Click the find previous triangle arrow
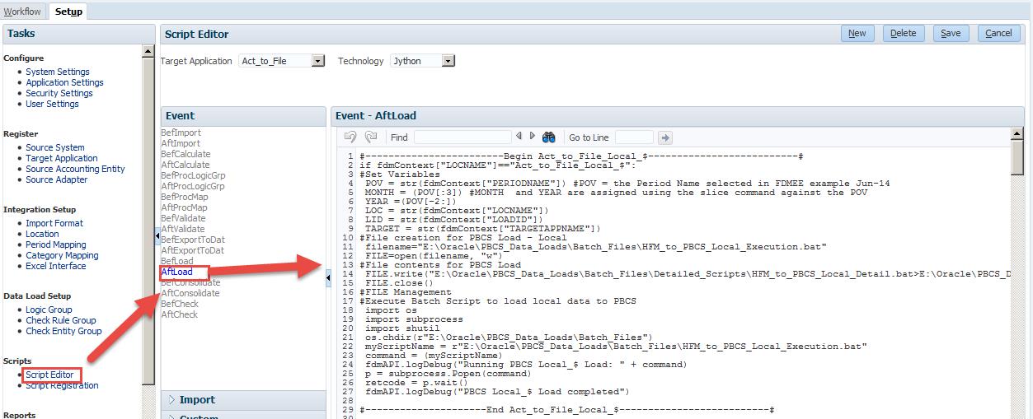This screenshot has height=419, width=1033. point(519,137)
